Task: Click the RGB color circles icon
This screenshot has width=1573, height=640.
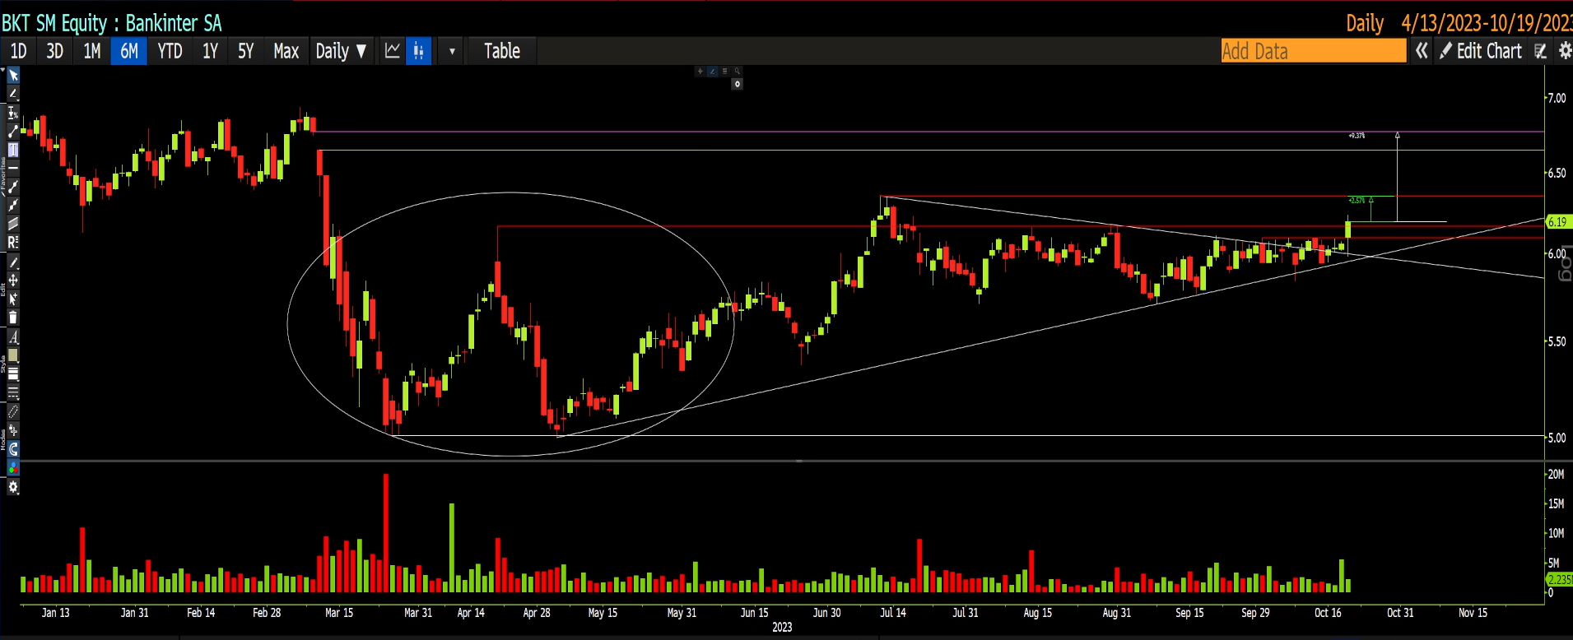Action: click(13, 468)
